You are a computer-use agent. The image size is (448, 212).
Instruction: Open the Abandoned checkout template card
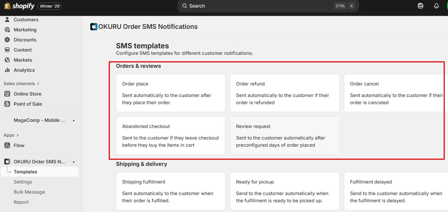click(171, 136)
